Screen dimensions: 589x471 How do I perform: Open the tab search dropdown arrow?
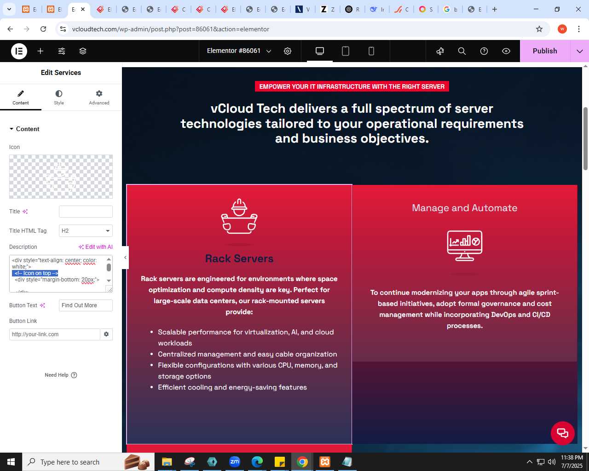(x=9, y=9)
